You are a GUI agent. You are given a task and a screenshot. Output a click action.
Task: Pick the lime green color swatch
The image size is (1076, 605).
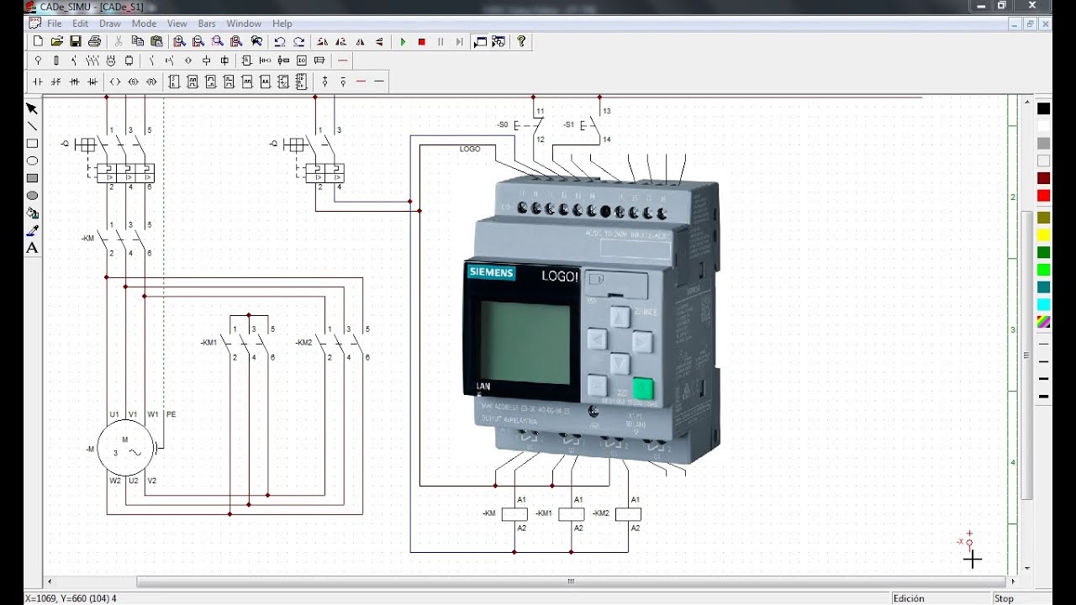(x=1043, y=270)
